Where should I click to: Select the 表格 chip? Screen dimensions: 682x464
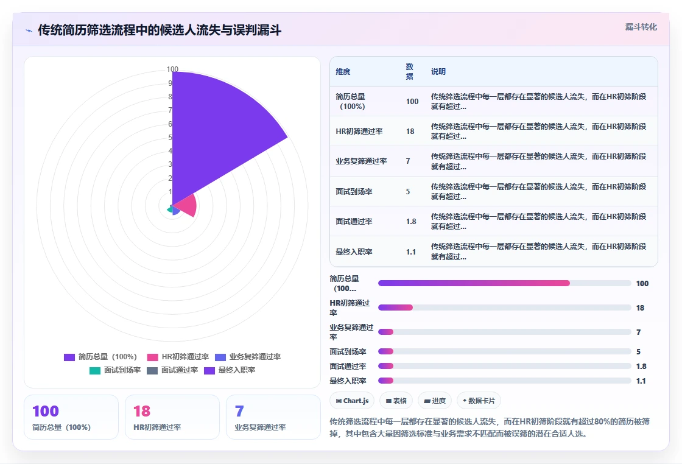pyautogui.click(x=396, y=401)
